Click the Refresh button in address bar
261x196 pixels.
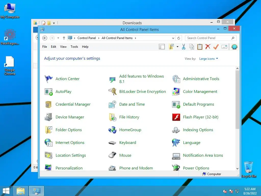point(179,38)
